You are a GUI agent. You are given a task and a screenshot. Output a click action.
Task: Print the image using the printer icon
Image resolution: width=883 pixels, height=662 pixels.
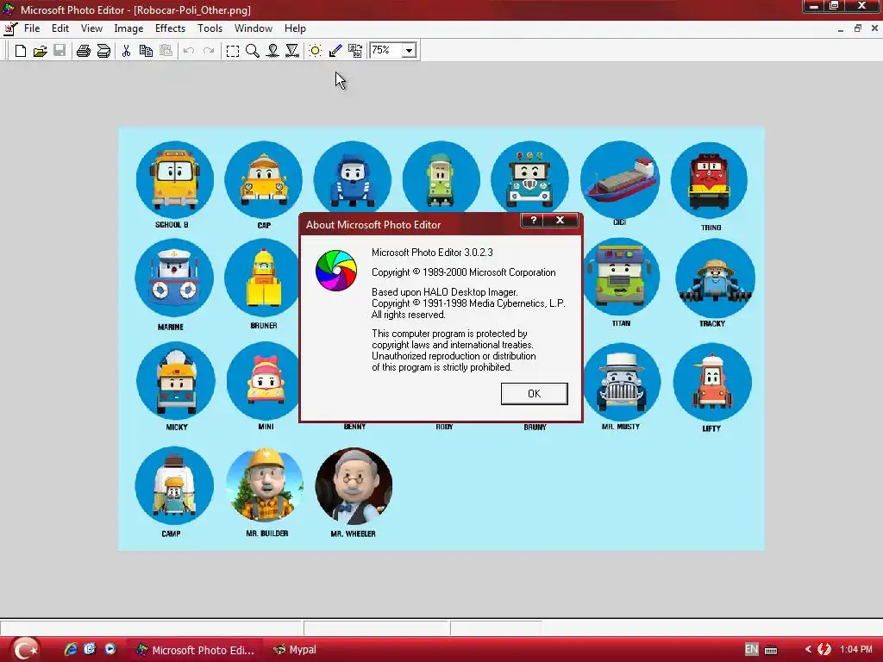click(x=84, y=51)
